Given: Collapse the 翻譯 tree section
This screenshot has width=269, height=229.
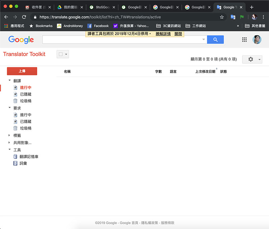Looking at the screenshot, I should pos(9,81).
